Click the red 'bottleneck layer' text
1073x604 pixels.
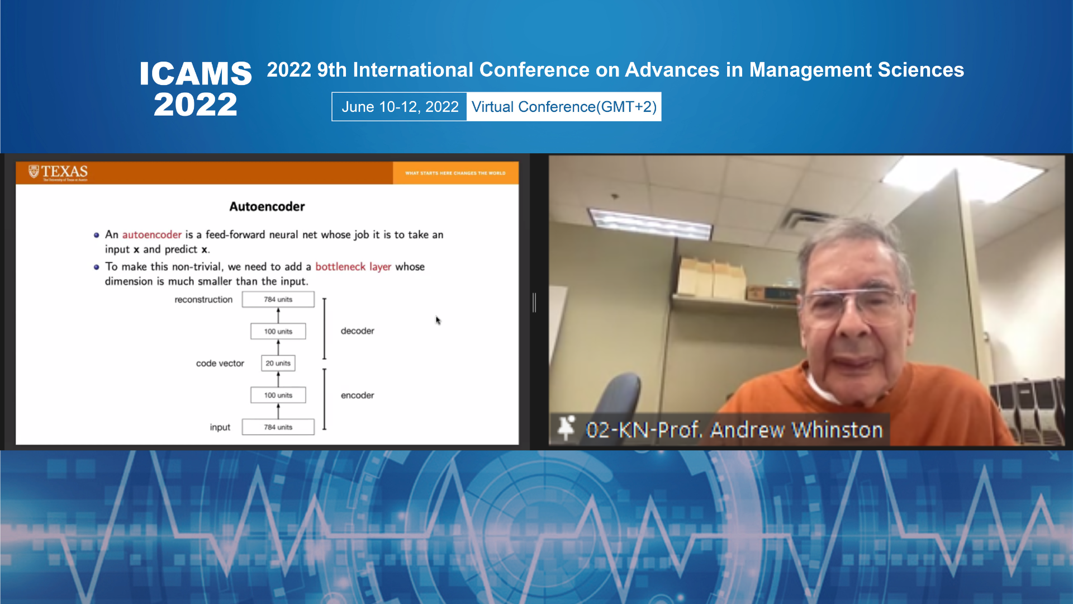[x=353, y=267]
